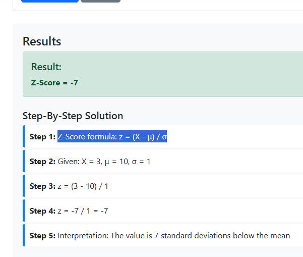Click the 'Step 3:' label
This screenshot has width=303, height=257.
pos(42,186)
